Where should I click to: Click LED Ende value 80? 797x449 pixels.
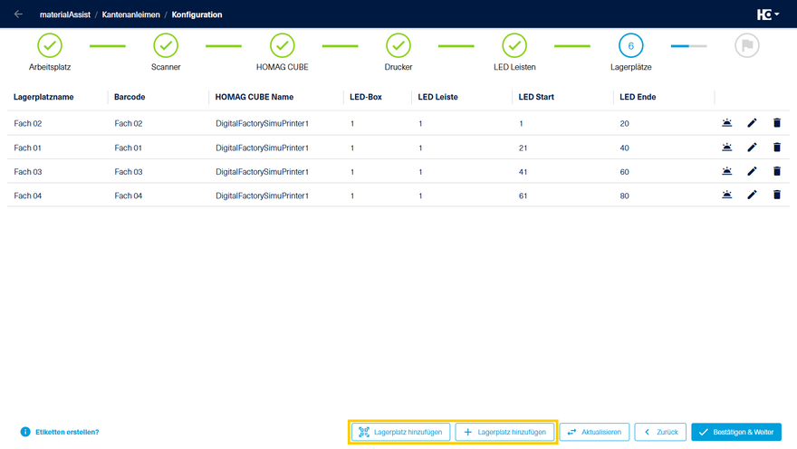[624, 196]
